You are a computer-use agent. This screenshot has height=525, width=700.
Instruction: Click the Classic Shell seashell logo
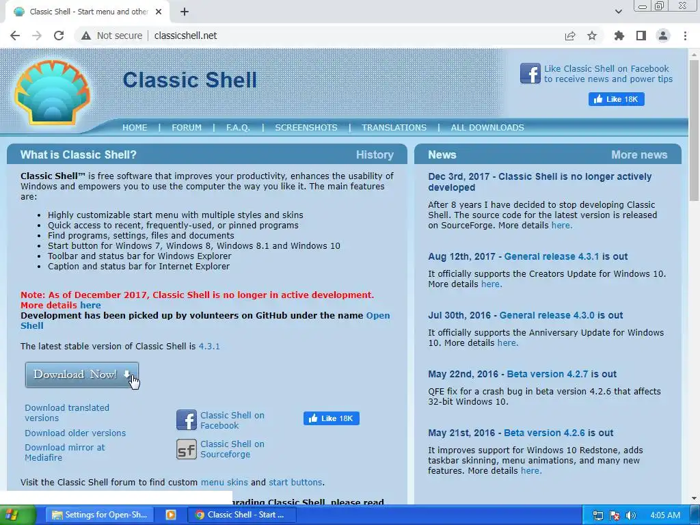coord(52,92)
